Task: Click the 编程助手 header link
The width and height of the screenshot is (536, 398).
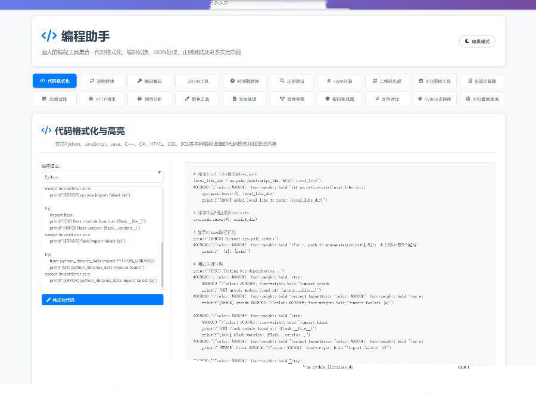Action: pyautogui.click(x=74, y=36)
